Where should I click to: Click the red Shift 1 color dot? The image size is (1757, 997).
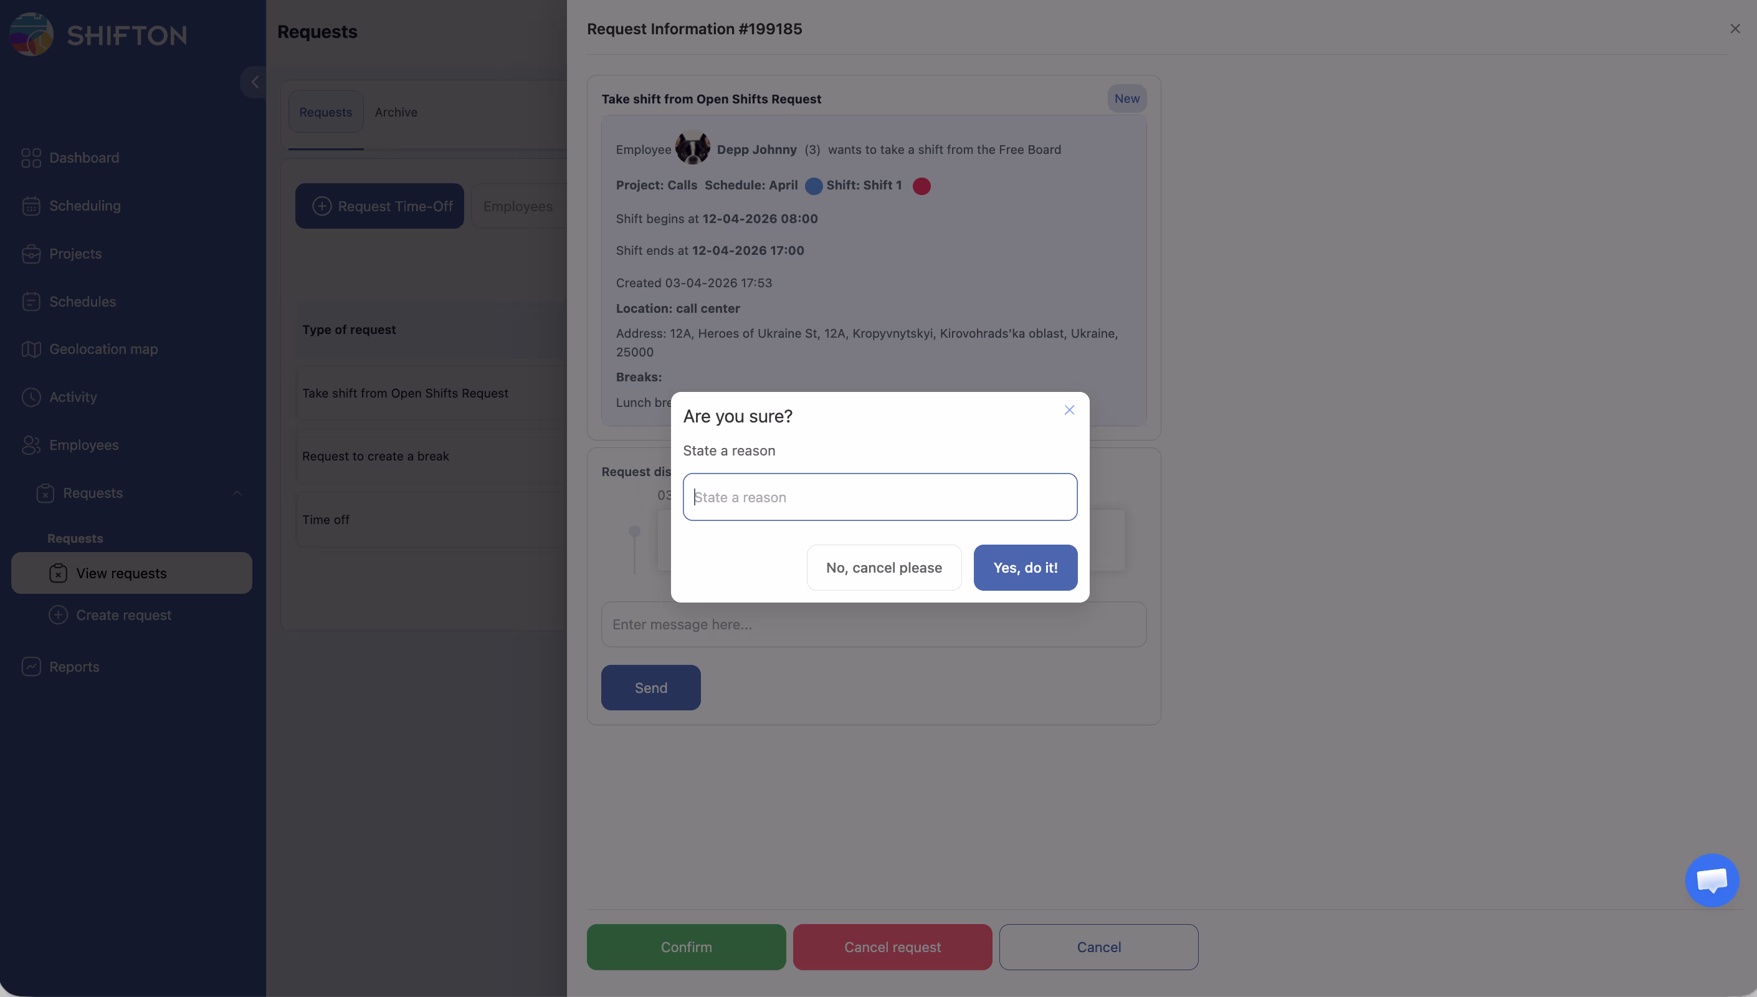[921, 186]
